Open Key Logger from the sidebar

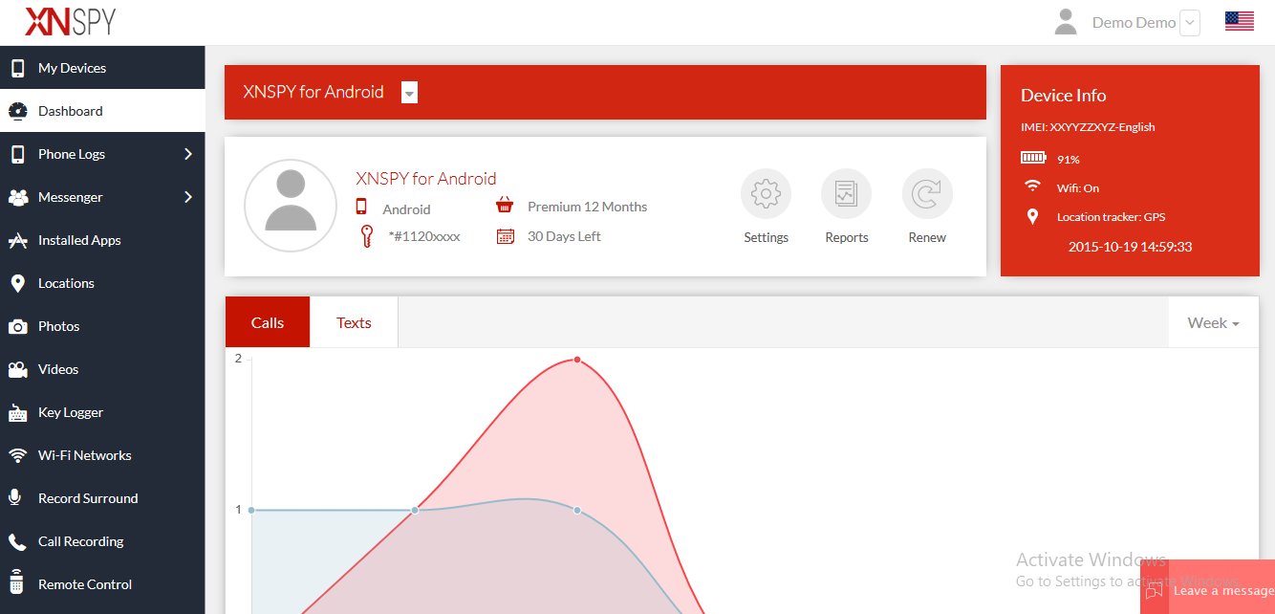102,412
